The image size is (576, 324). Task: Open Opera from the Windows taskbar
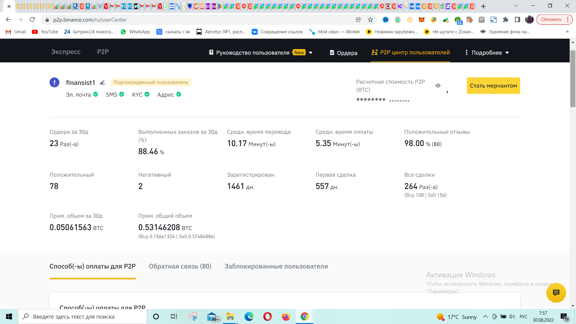[x=267, y=316]
